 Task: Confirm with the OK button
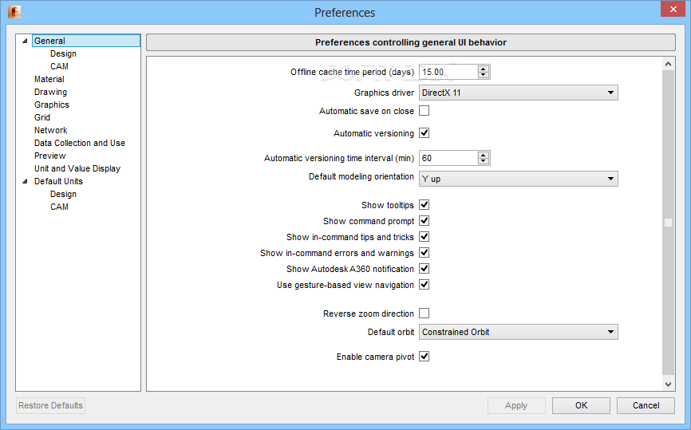click(x=581, y=405)
